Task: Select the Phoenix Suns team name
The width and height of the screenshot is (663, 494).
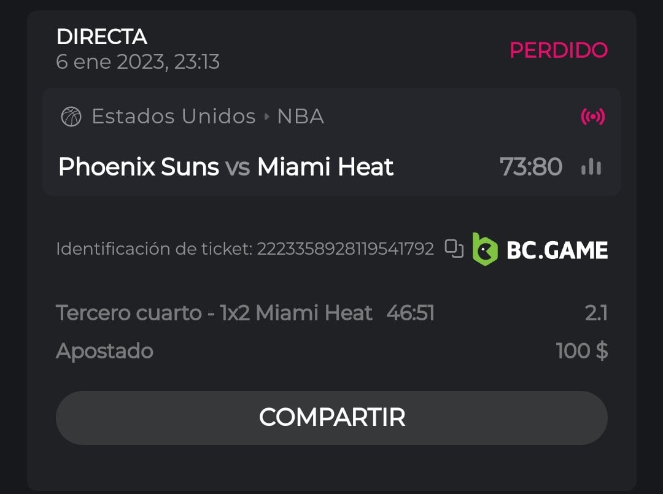Action: (x=138, y=167)
